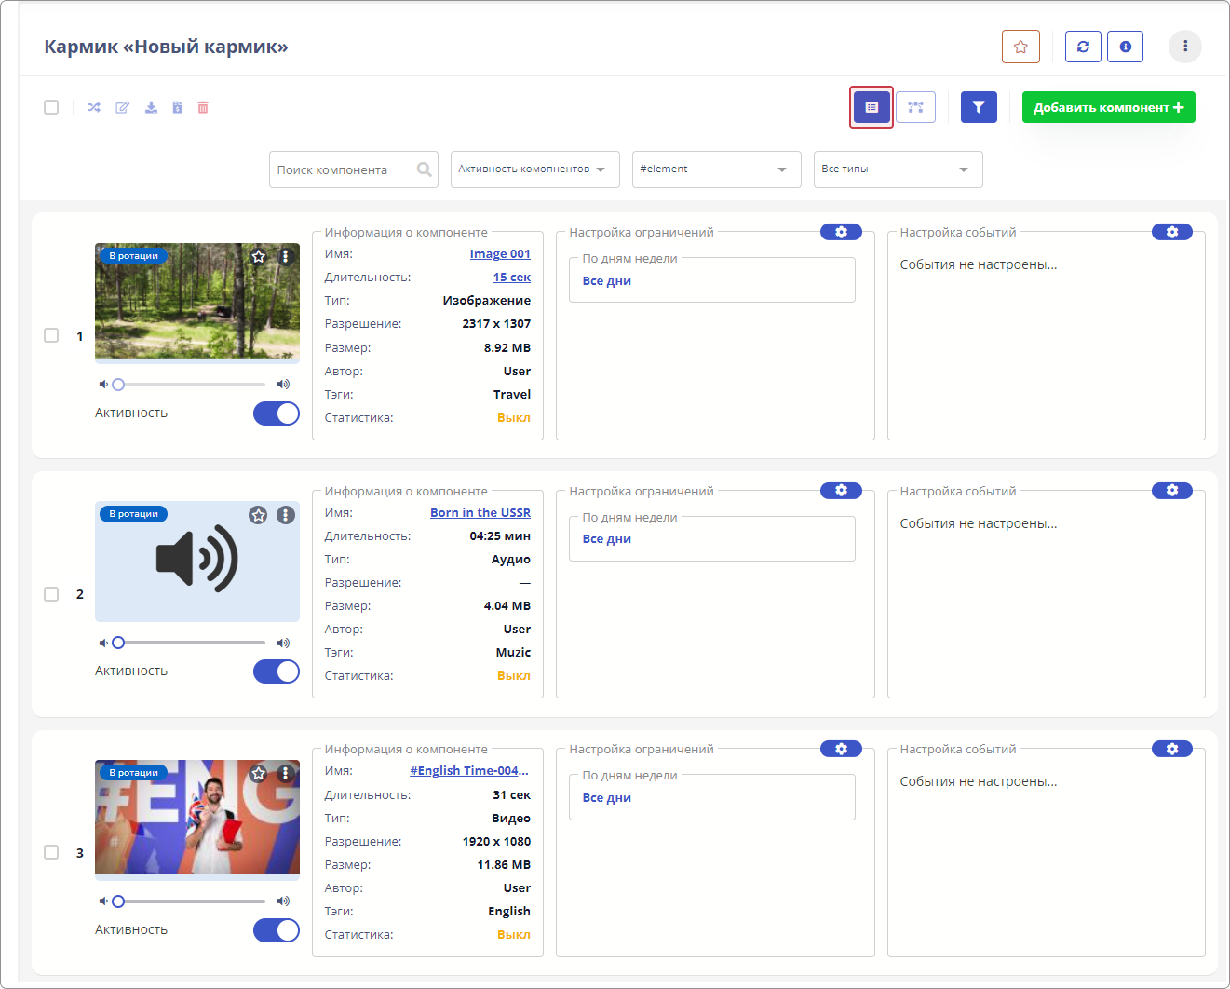Tick the select-all checkbox in the toolbar
This screenshot has width=1230, height=989.
point(51,107)
